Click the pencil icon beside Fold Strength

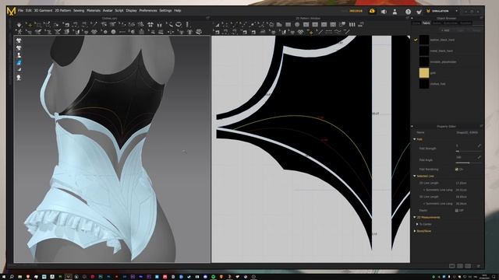tap(480, 145)
